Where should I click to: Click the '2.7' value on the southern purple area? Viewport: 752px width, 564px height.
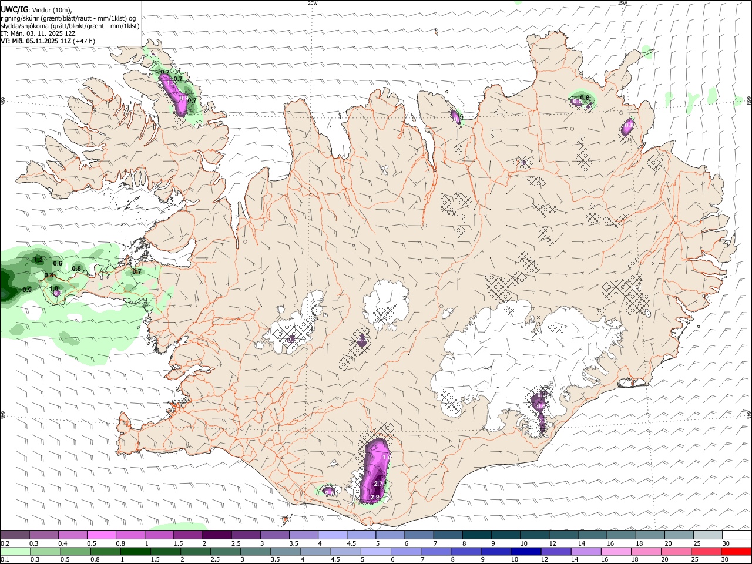[x=378, y=484]
